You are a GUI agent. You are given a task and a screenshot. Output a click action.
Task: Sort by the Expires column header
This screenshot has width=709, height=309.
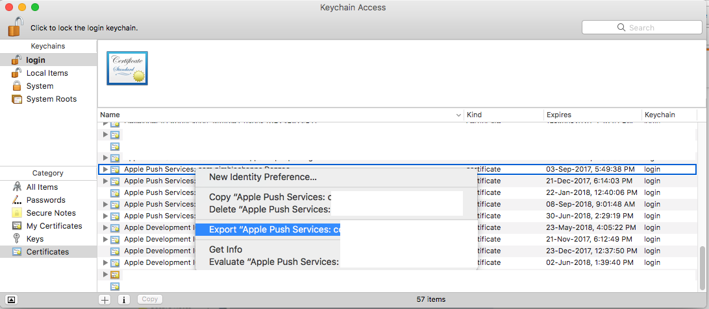pyautogui.click(x=592, y=115)
